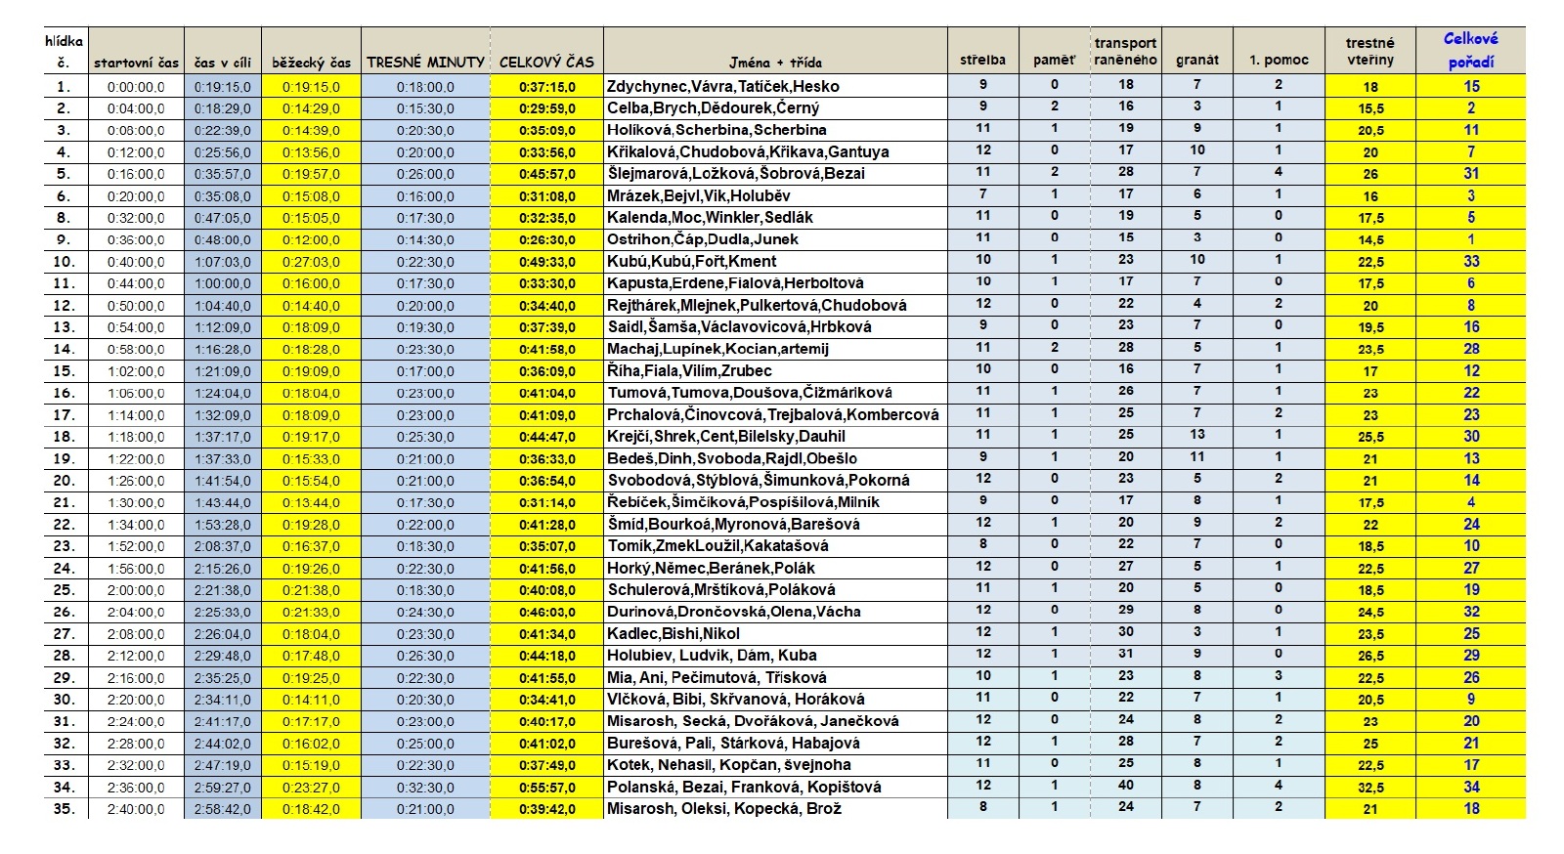The width and height of the screenshot is (1564, 854).
Task: Select the 'běžecký čas' header cell
Action: [311, 63]
